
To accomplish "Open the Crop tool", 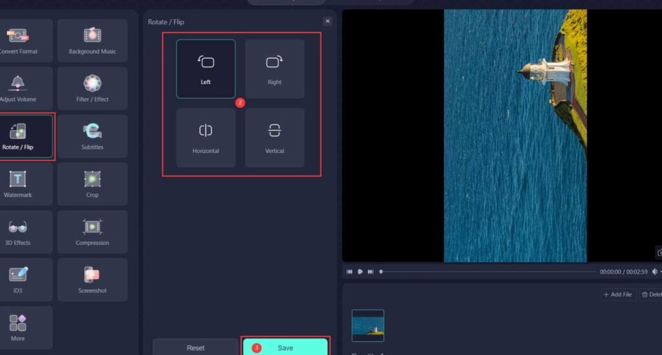I will [92, 184].
